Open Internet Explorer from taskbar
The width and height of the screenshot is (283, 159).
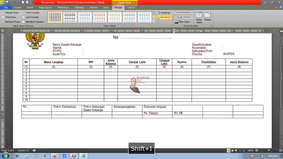(17, 156)
